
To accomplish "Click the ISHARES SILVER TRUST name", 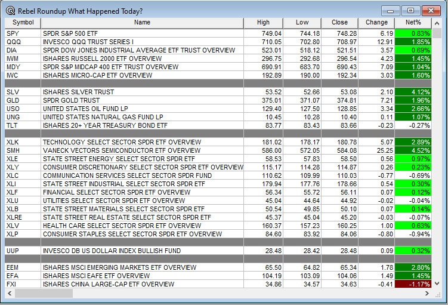I will pyautogui.click(x=79, y=92).
